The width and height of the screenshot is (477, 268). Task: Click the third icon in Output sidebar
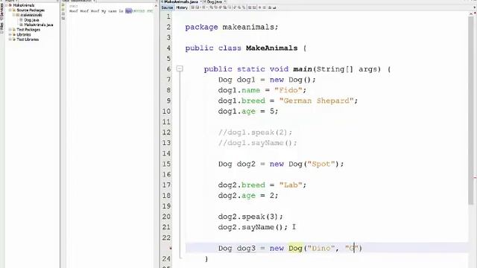click(63, 13)
